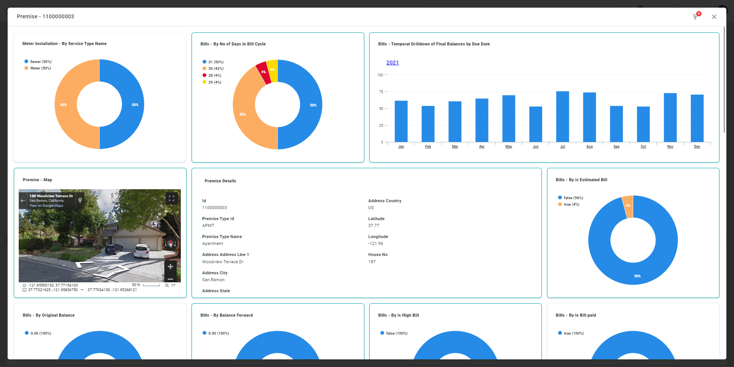Viewport: 734px width, 367px height.
Task: Close the Premise 1100000003 dialog
Action: [714, 17]
